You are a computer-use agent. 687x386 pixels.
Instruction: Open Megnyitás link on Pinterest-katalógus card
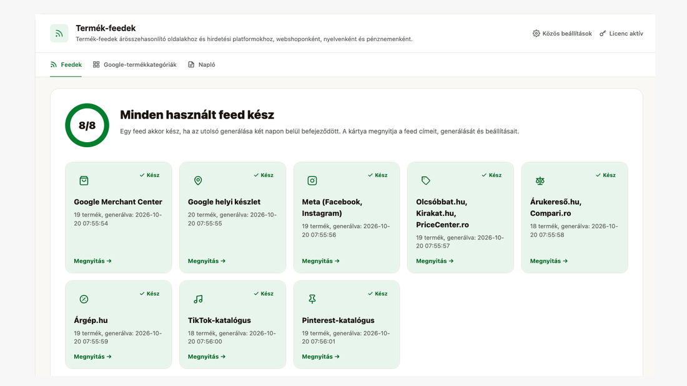coord(321,357)
